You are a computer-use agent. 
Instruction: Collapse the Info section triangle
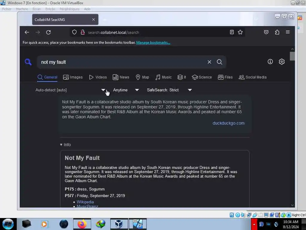[x=61, y=145]
